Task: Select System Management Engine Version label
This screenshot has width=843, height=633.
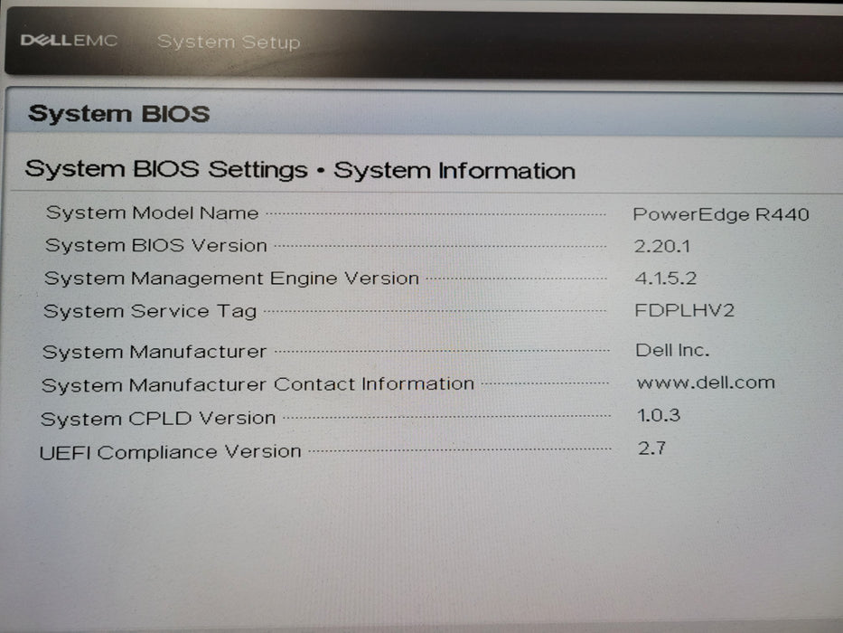Action: (231, 279)
